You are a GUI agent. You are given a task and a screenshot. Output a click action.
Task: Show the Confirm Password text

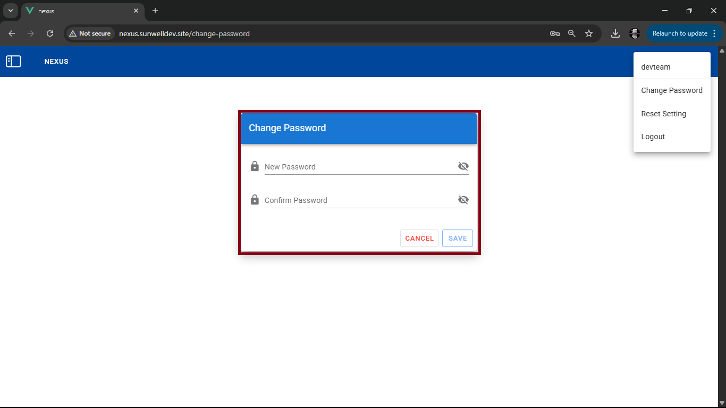[463, 199]
